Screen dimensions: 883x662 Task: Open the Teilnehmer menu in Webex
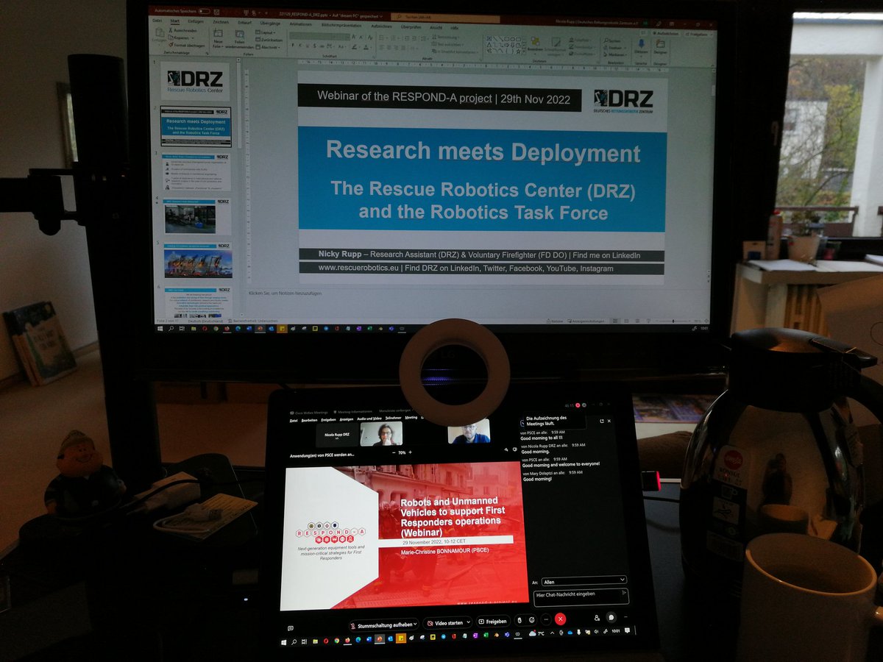393,419
